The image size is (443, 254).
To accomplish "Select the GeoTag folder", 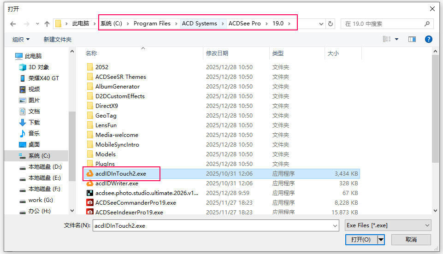I will click(102, 116).
